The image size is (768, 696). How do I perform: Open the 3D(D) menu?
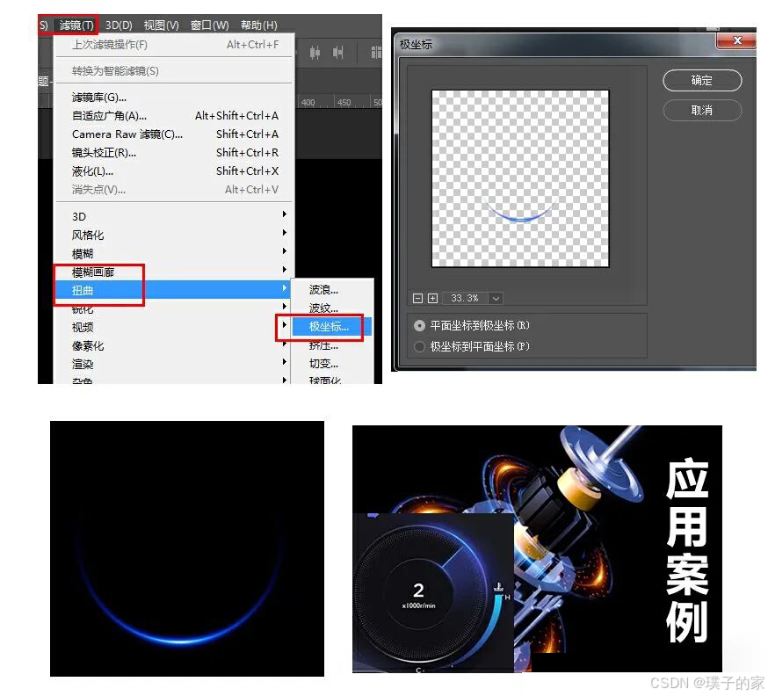click(x=119, y=25)
